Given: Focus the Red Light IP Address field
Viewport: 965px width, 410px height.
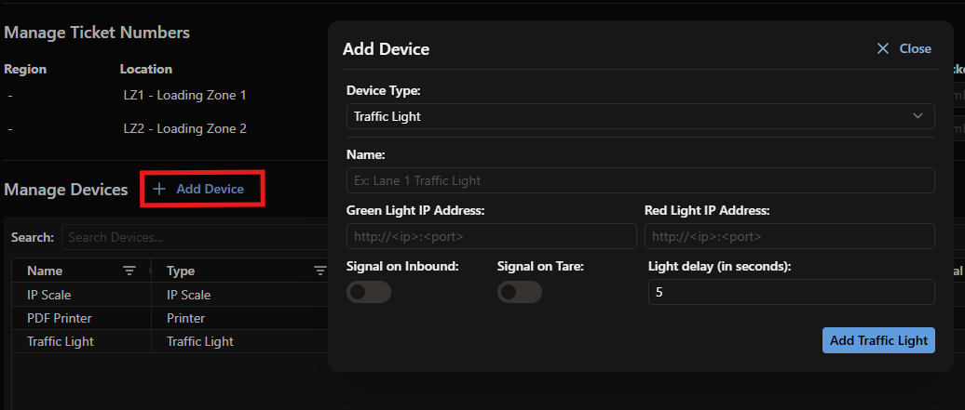Looking at the screenshot, I should click(x=790, y=236).
